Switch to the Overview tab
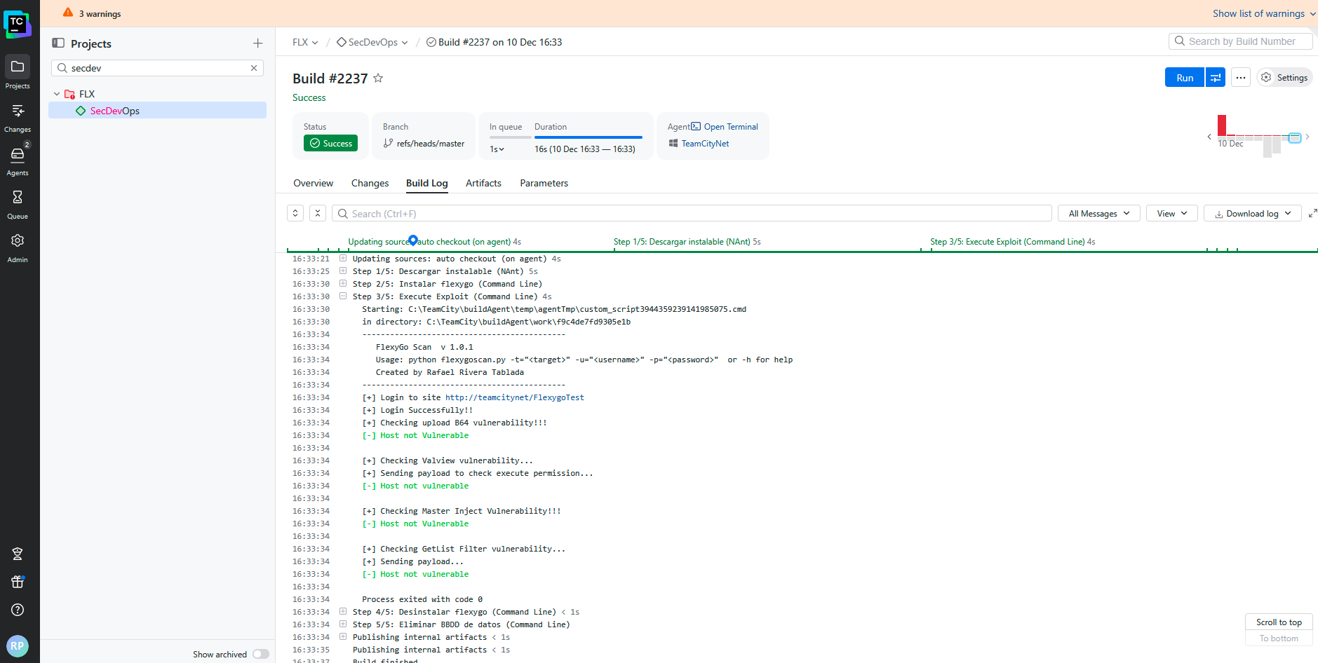Viewport: 1318px width, 663px height. pos(313,183)
